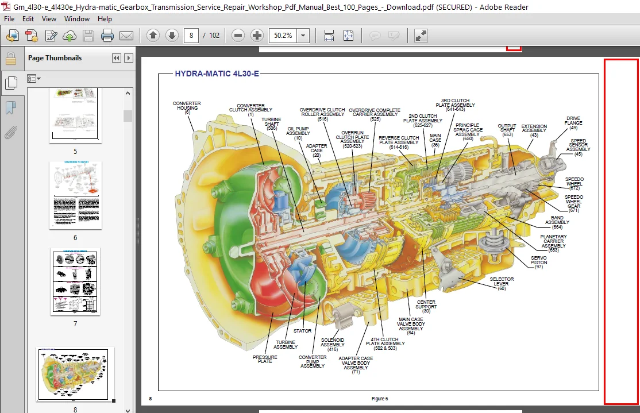Open the Attachments paperclip icon
This screenshot has height=413, width=640.
[11, 132]
